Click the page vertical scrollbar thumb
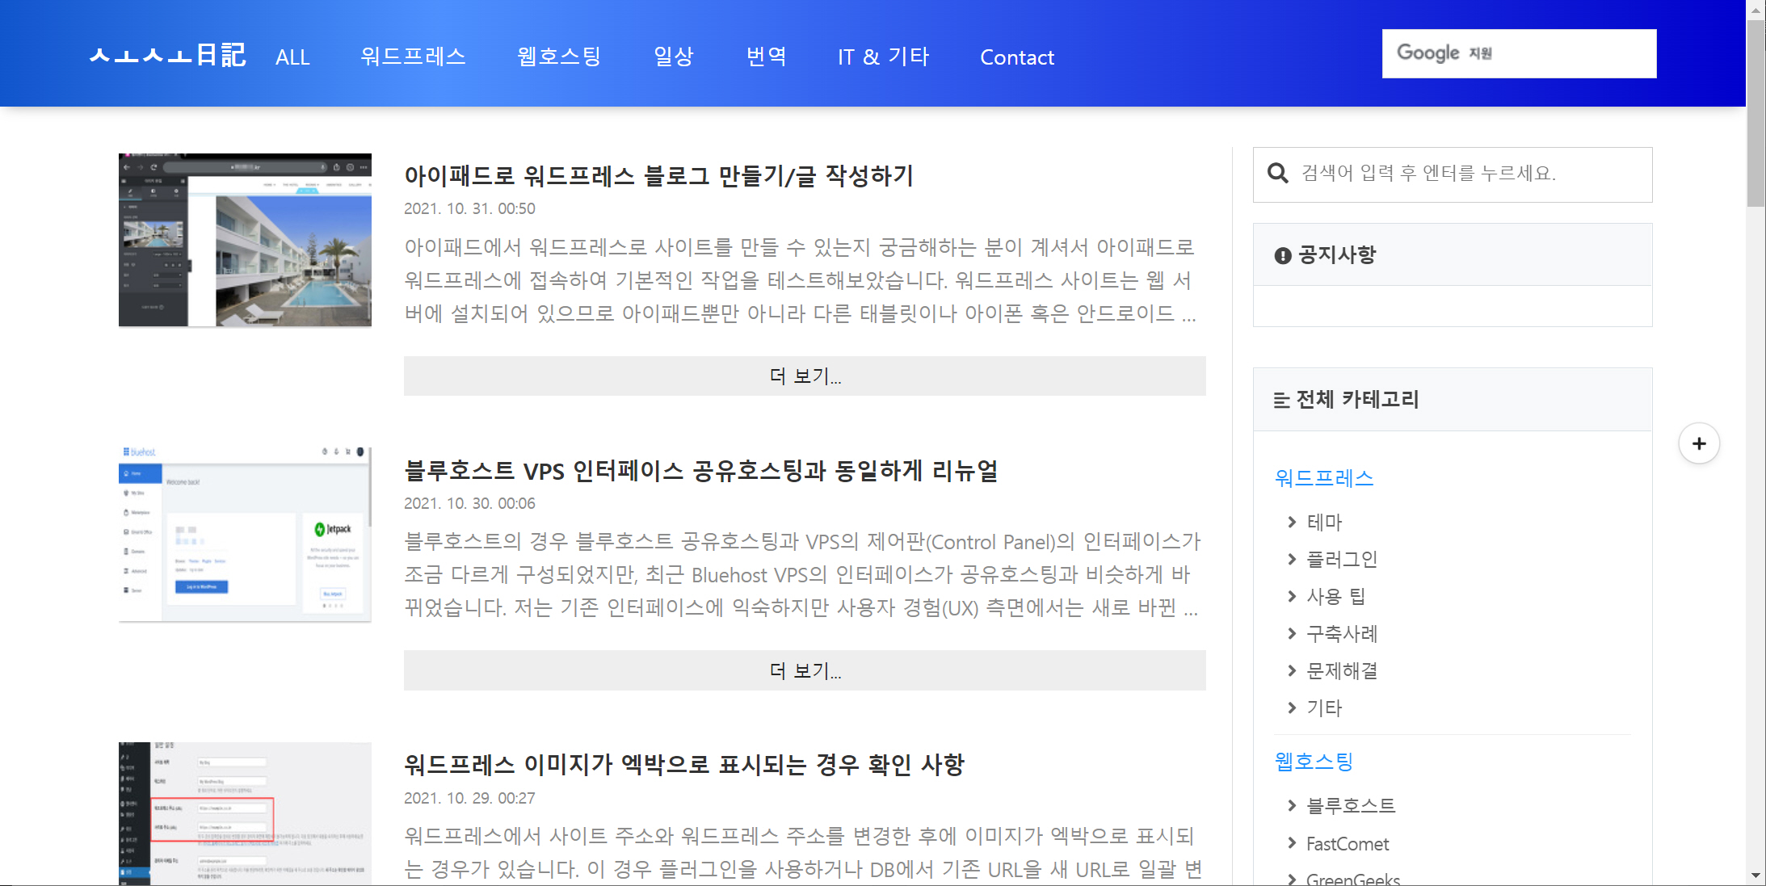The width and height of the screenshot is (1766, 886). pyautogui.click(x=1755, y=113)
